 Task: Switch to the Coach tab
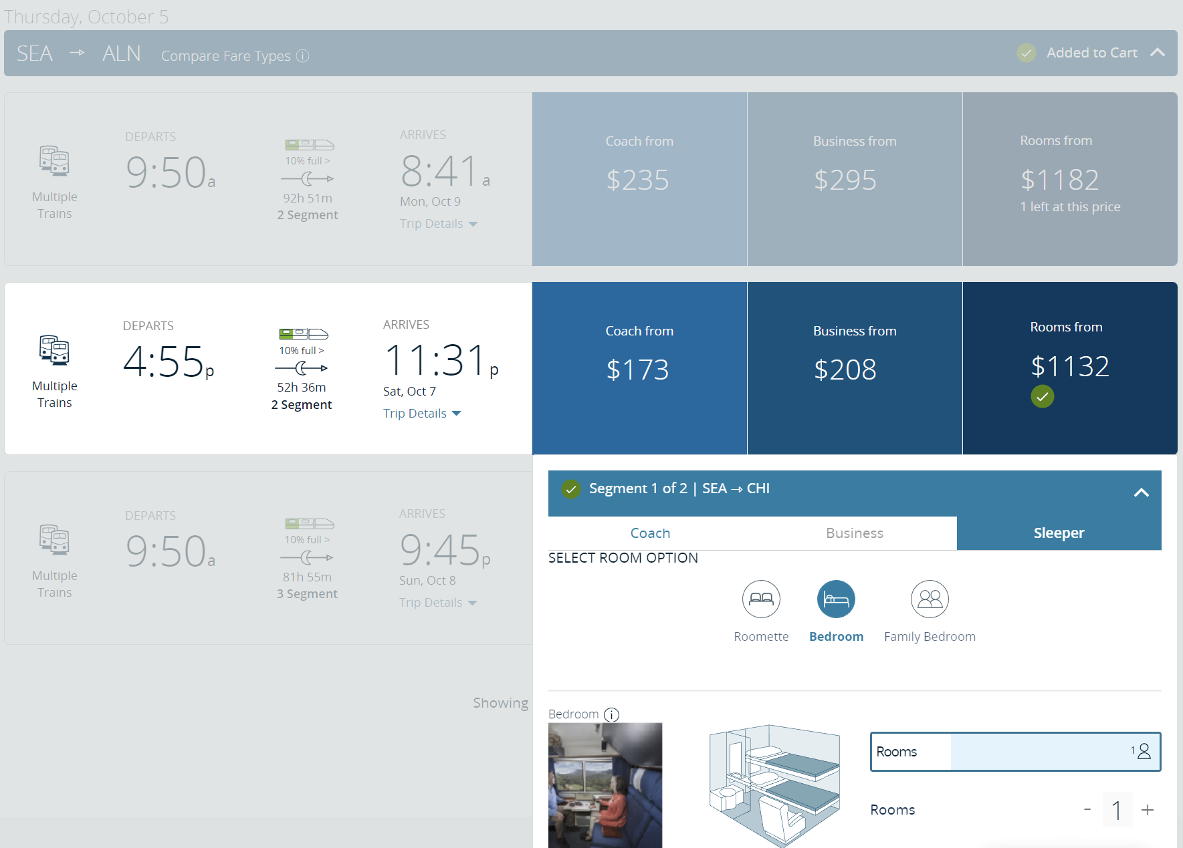click(650, 533)
